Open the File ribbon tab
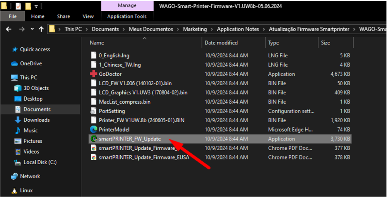Image resolution: width=387 pixels, height=197 pixels. 13,17
